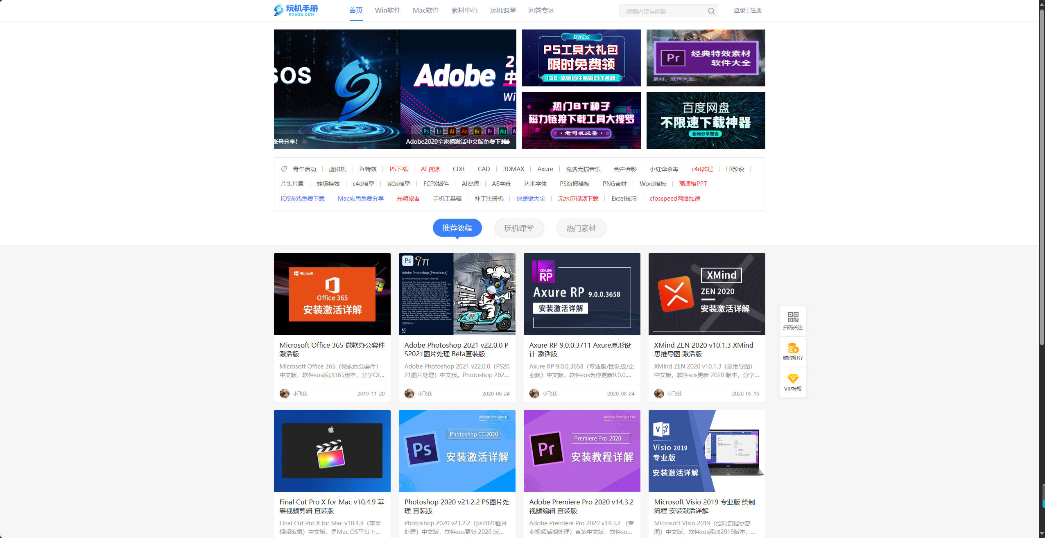Screen dimensions: 1045x538
Task: Open the Final Cut Pro X thumbnail
Action: (332, 451)
